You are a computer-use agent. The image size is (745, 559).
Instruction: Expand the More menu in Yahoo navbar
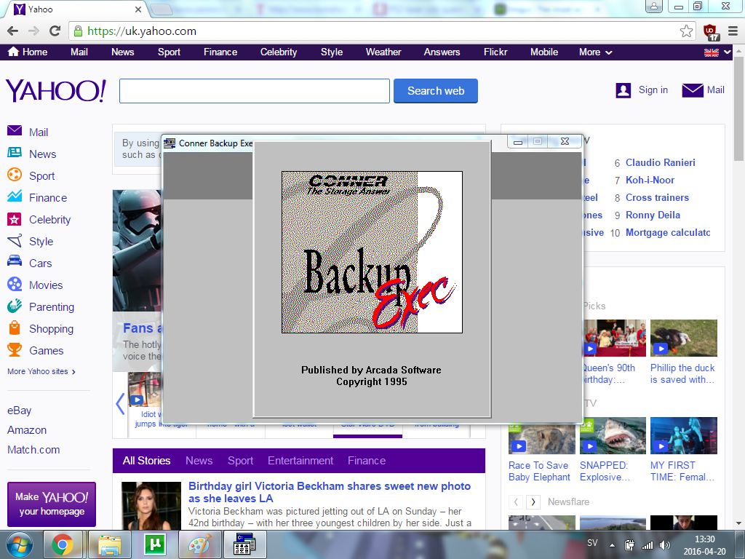click(595, 52)
